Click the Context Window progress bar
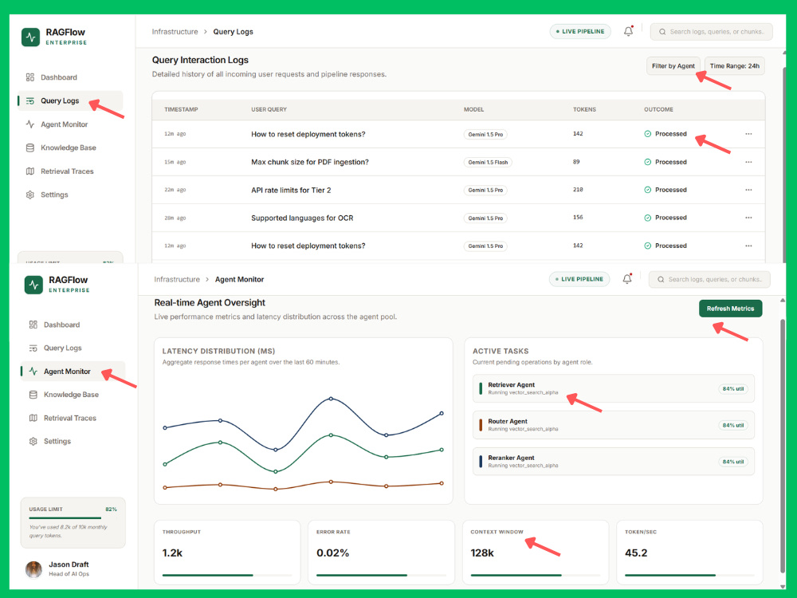The image size is (797, 598). point(536,575)
